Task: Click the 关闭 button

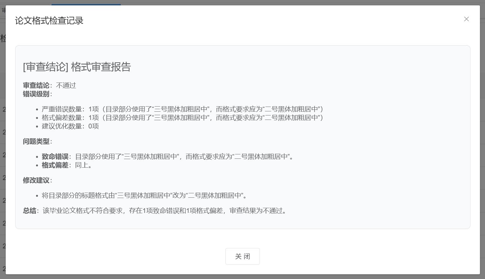Action: [x=242, y=256]
